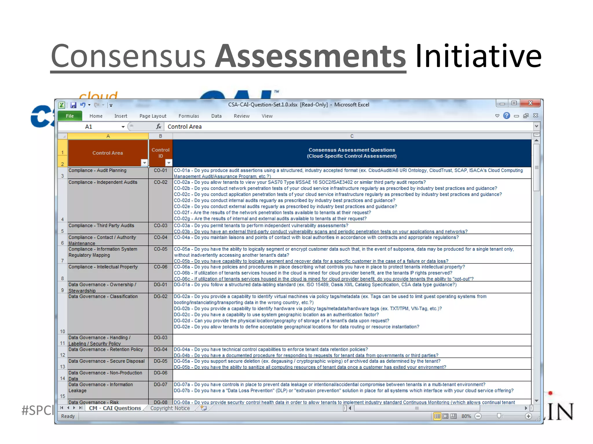Viewport: 593px width, 444px height.
Task: Open the Review ribbon tab
Action: tap(241, 116)
